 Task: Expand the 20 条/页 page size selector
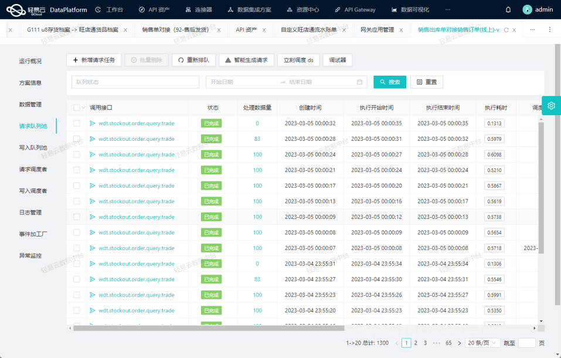(x=482, y=343)
